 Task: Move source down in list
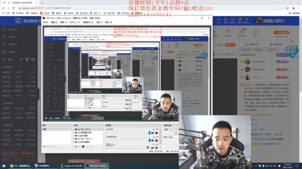coord(91,146)
